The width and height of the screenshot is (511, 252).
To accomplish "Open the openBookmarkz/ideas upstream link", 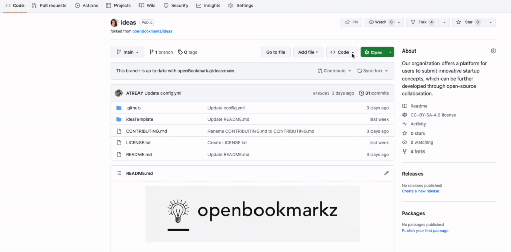I will pos(152,31).
